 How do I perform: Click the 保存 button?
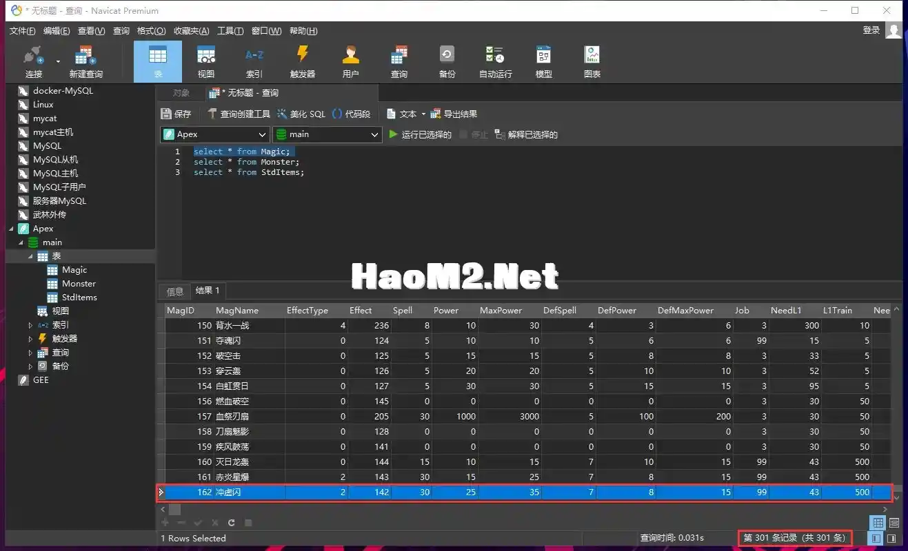tap(176, 114)
